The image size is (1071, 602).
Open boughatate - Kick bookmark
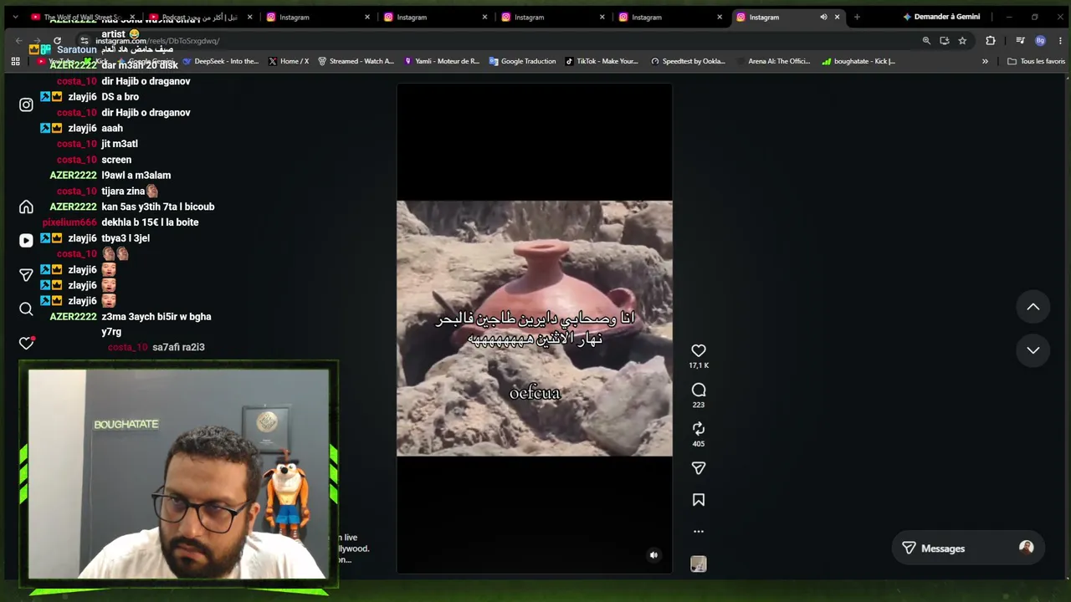858,61
